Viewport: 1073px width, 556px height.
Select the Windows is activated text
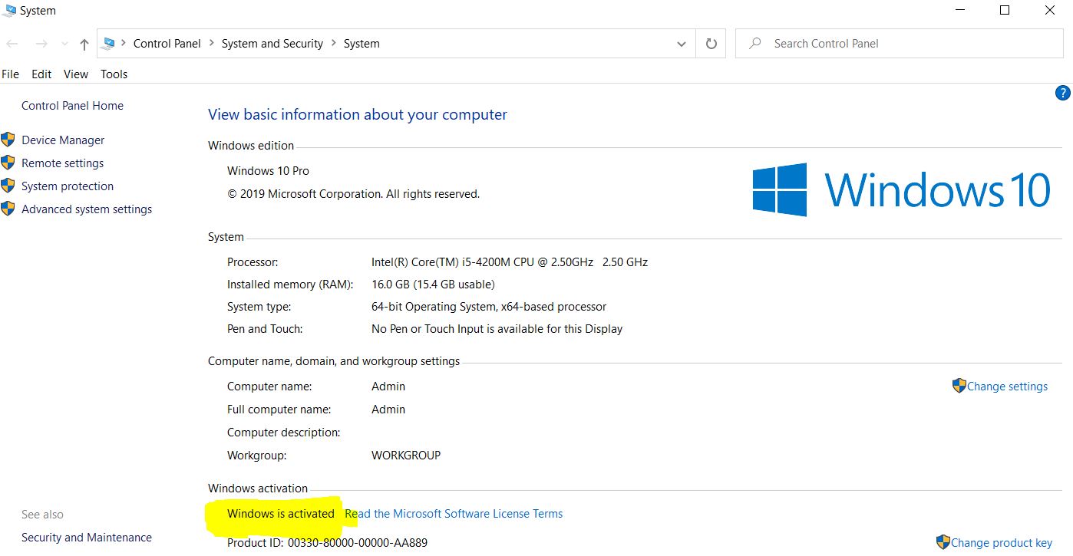pyautogui.click(x=281, y=514)
